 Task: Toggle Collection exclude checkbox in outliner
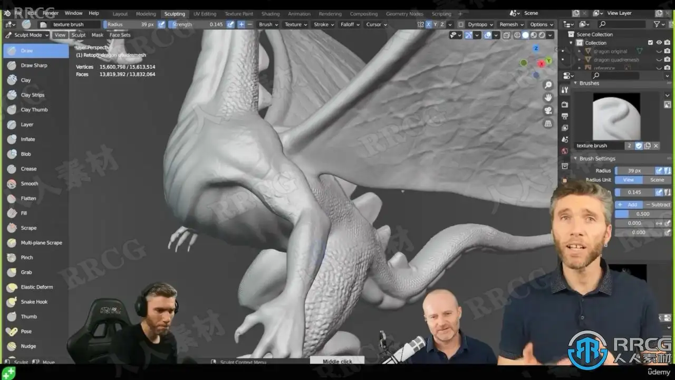[650, 43]
